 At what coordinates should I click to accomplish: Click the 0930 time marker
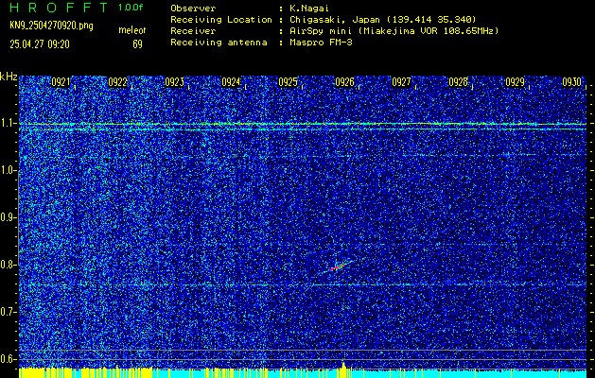572,82
